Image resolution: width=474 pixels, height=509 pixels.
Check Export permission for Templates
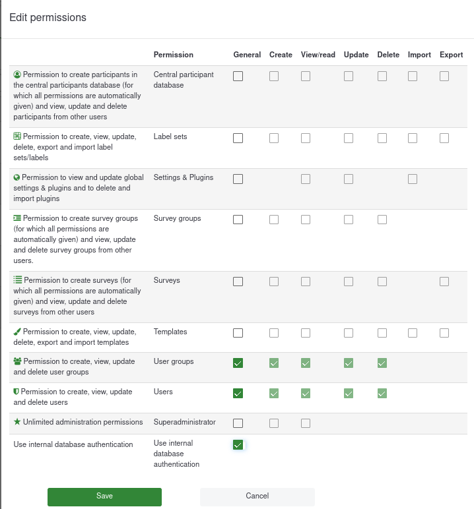pyautogui.click(x=444, y=333)
